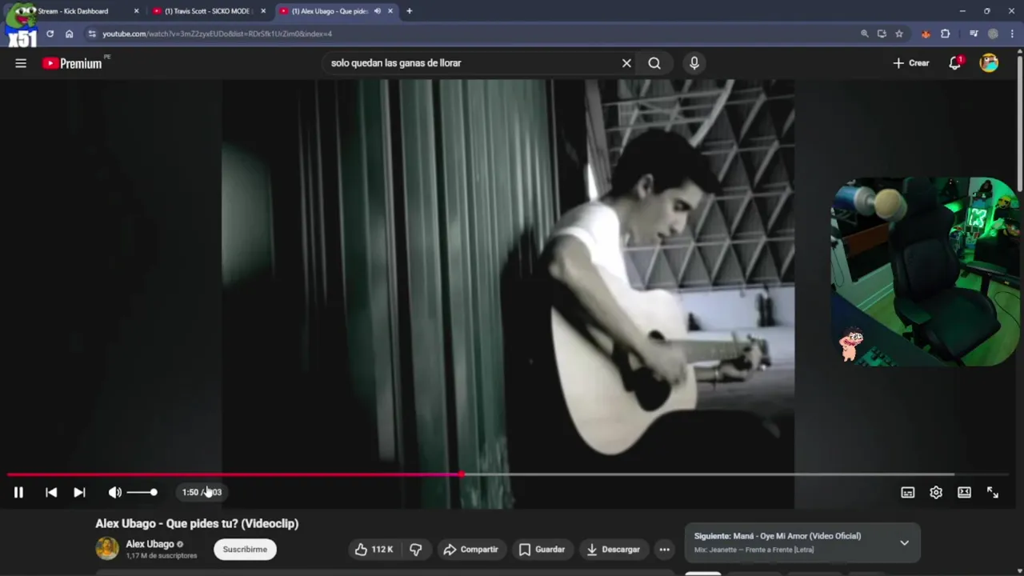
Task: Like the video with 112 K
Action: click(x=374, y=550)
